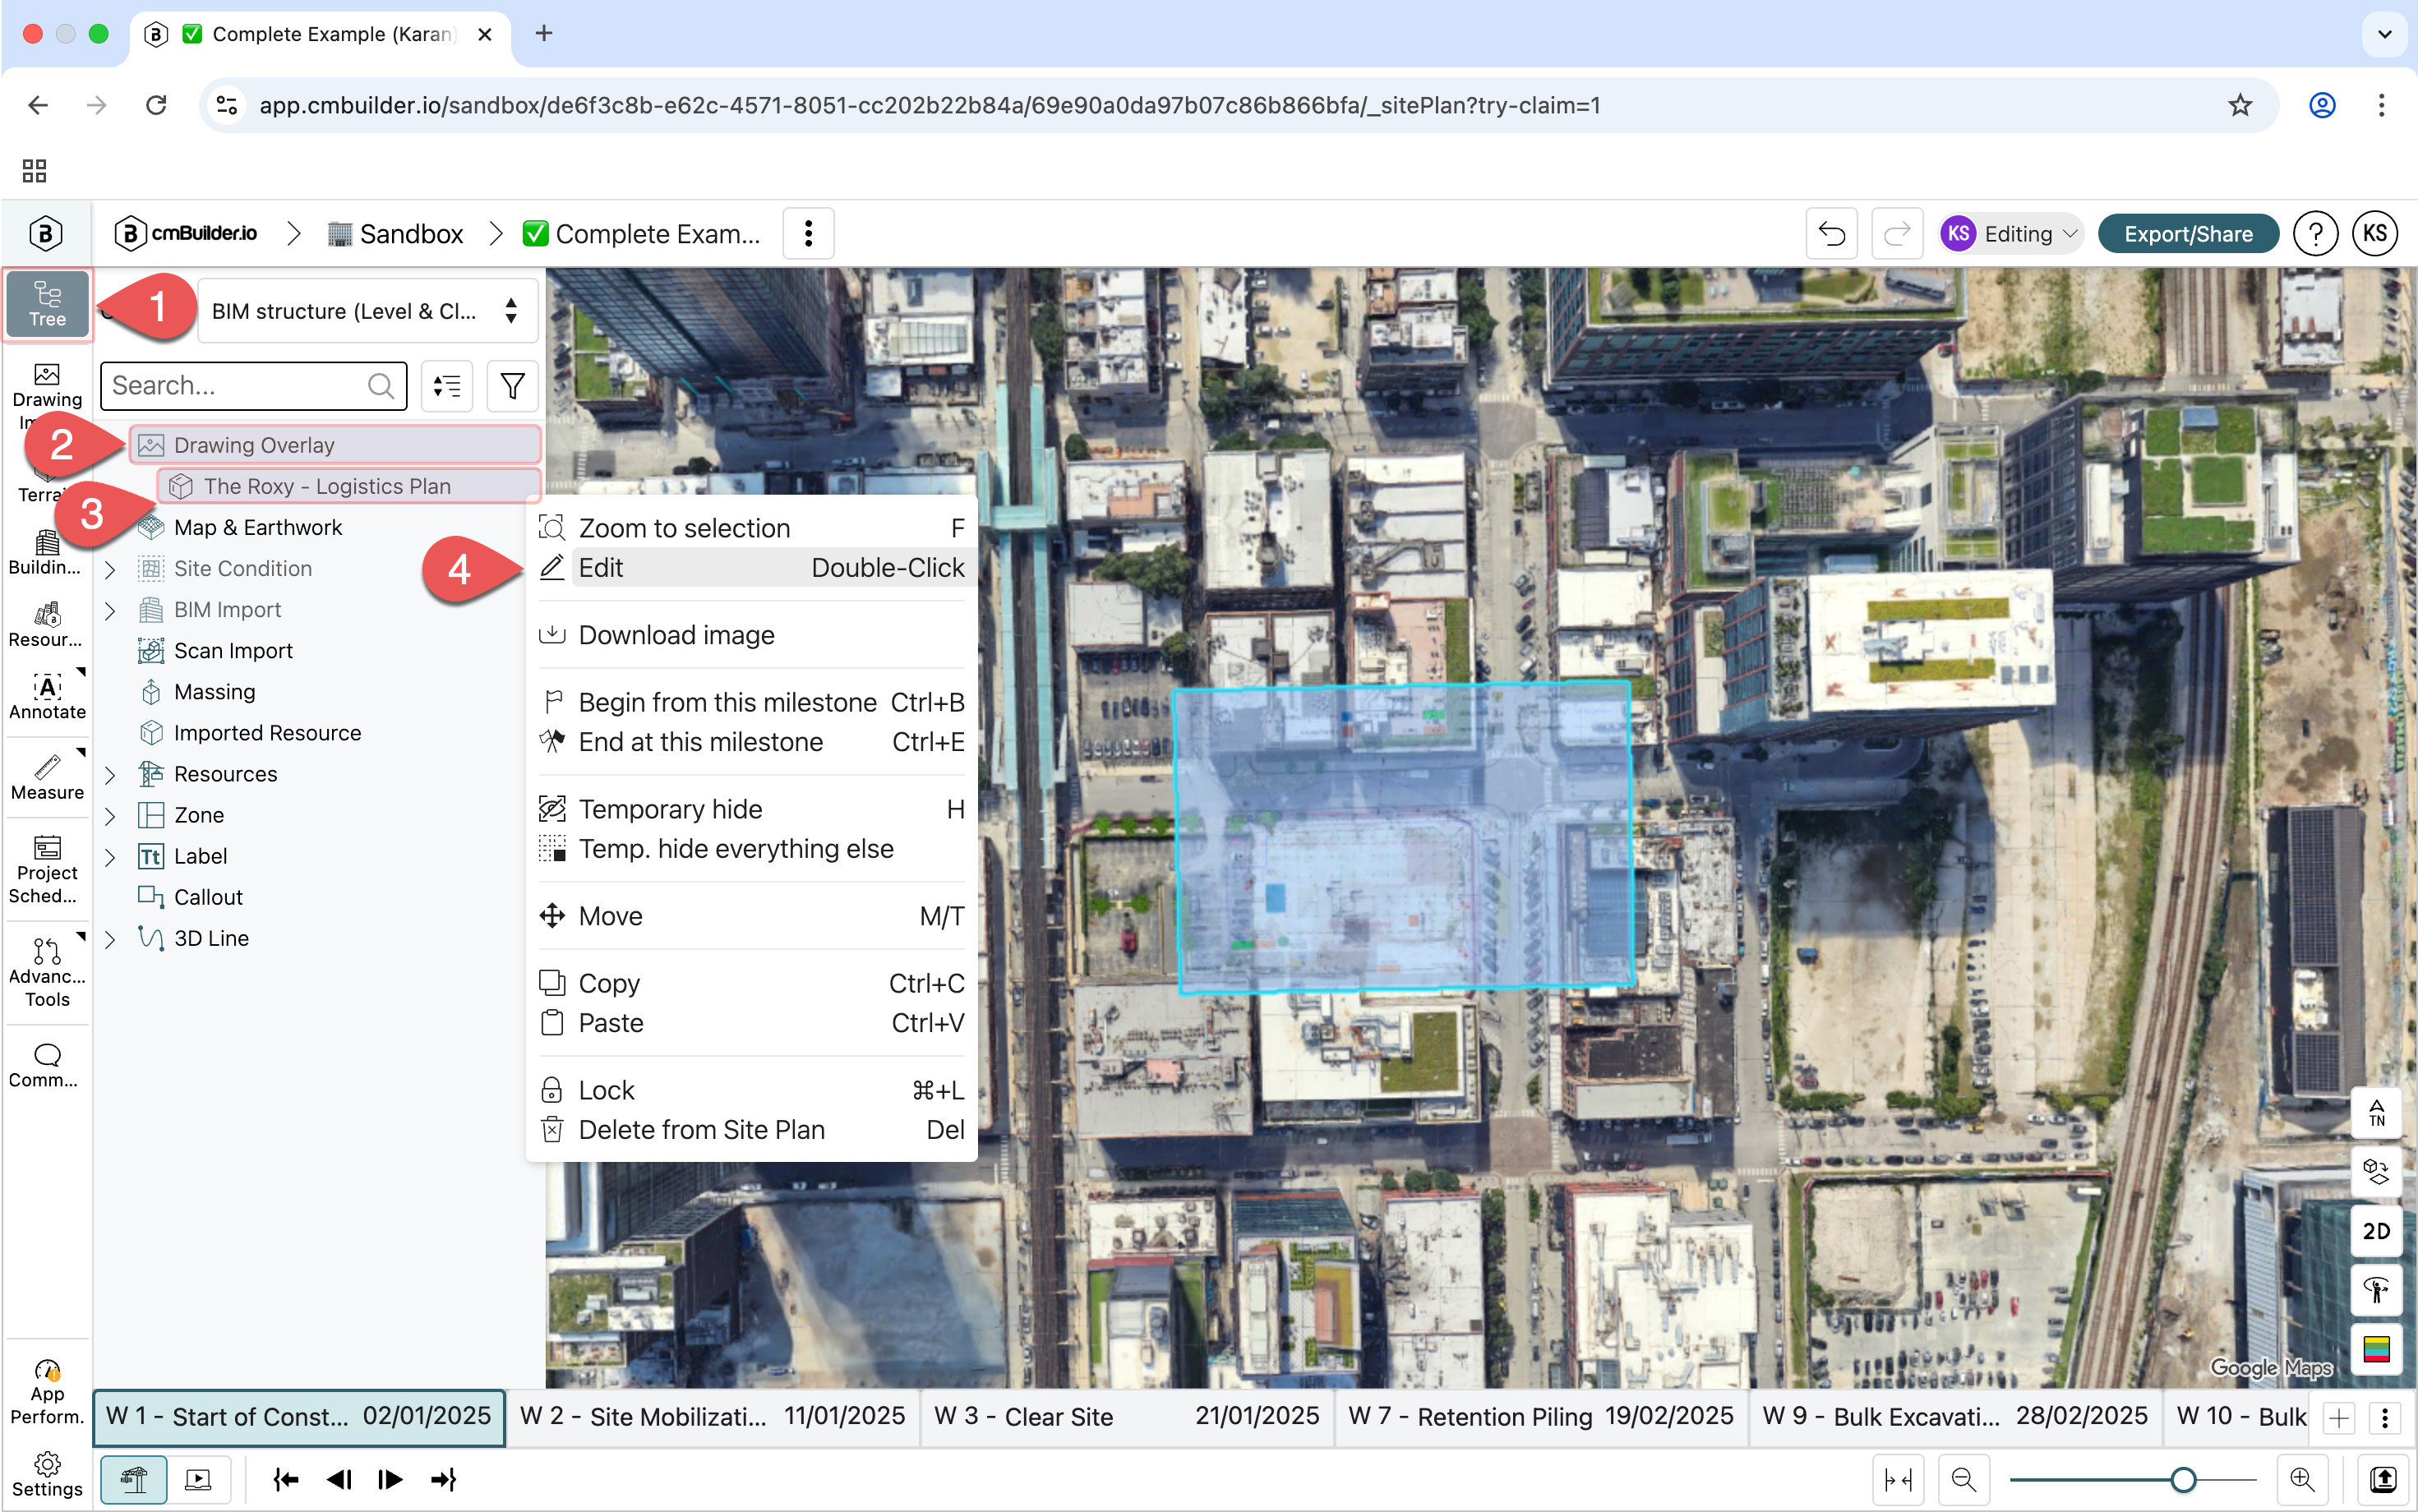Viewport: 2418px width, 1512px height.
Task: Expand the Resources tree node
Action: (110, 774)
